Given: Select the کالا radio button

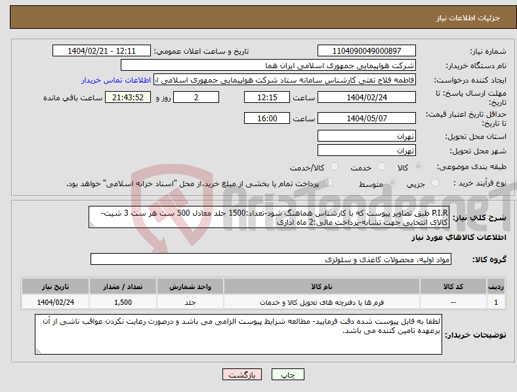Looking at the screenshot, I should 418,167.
